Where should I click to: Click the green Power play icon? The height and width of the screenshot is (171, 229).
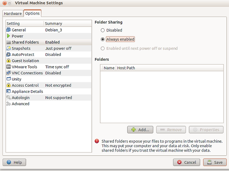pyautogui.click(x=9, y=36)
